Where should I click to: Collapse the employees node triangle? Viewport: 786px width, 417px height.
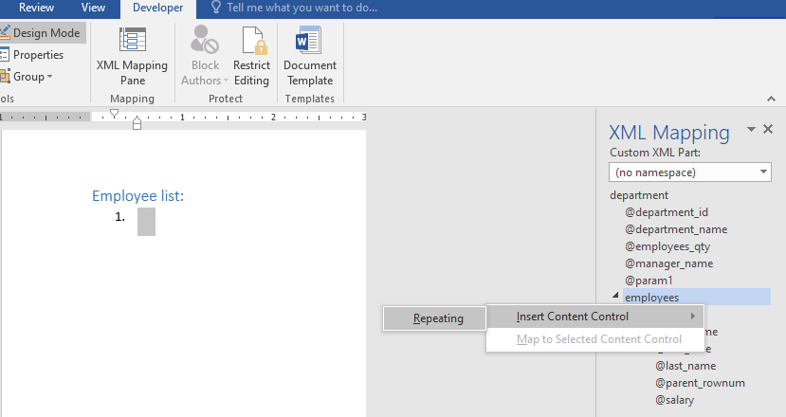(615, 297)
